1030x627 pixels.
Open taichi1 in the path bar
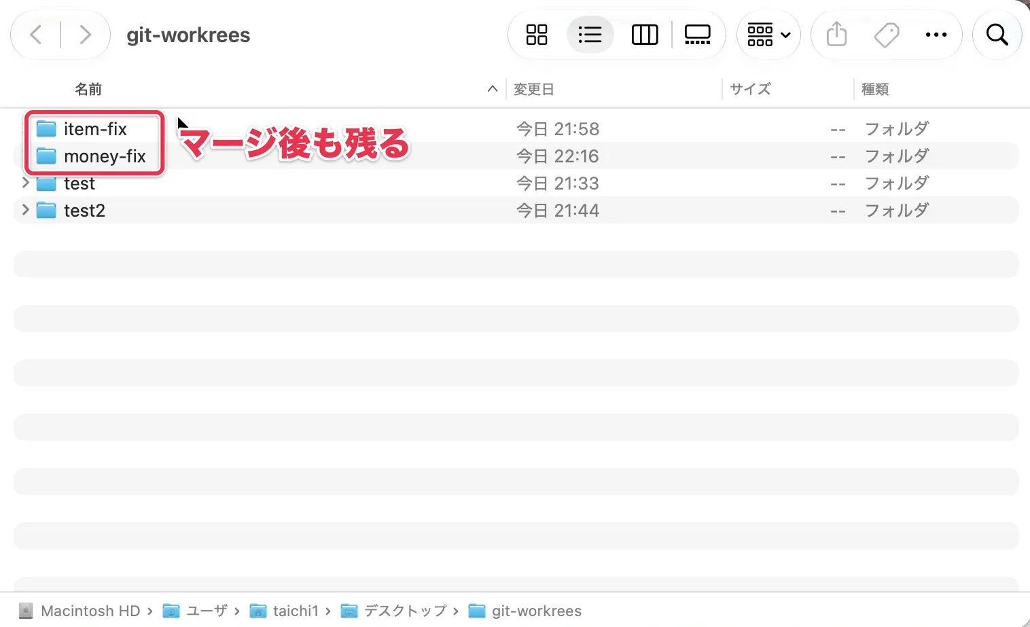[x=284, y=611]
